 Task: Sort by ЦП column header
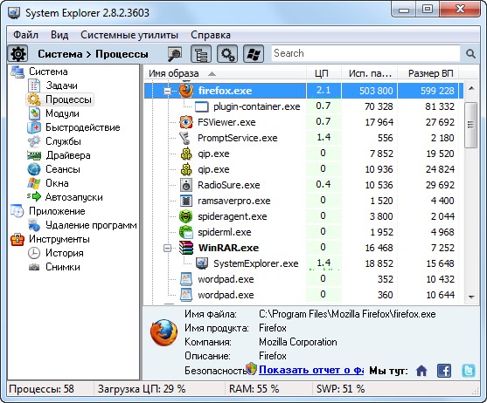pyautogui.click(x=324, y=73)
